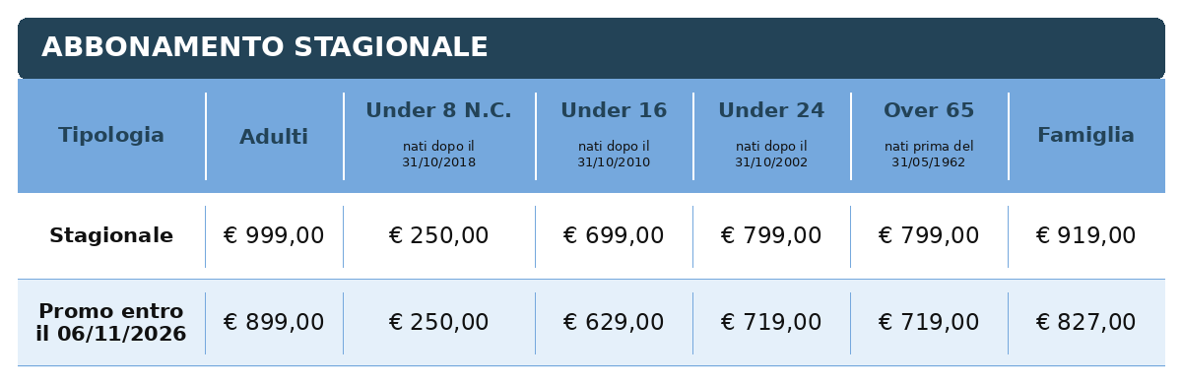Click the 'nati prima del 31/05/1962' note
1182x384 pixels.
point(929,155)
